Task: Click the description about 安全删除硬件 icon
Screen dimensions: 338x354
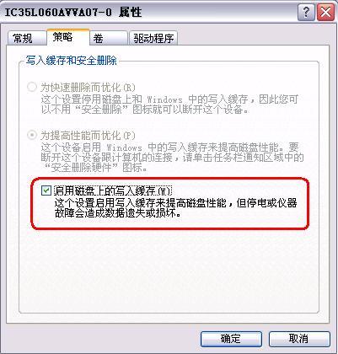Action: [x=172, y=158]
